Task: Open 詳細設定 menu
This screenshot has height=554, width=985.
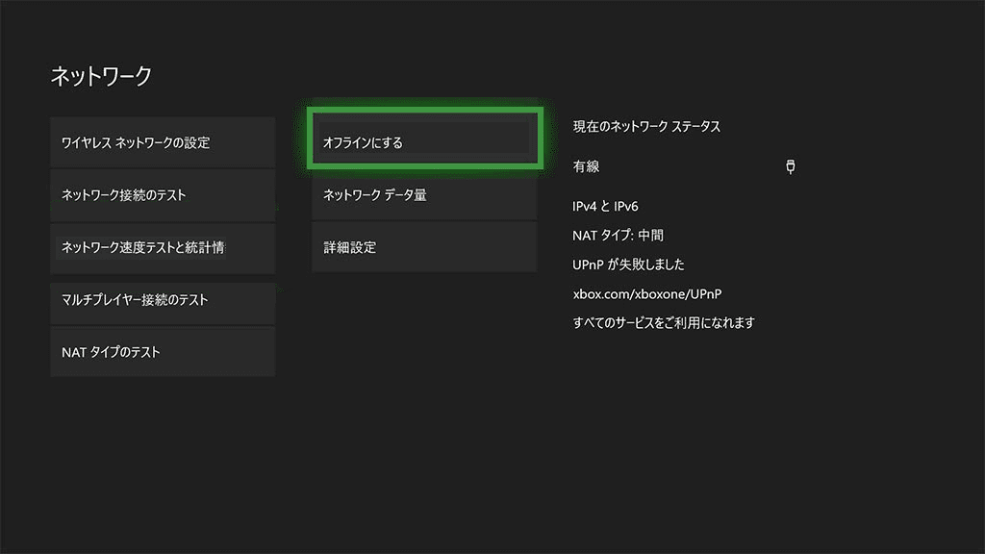Action: [x=424, y=247]
